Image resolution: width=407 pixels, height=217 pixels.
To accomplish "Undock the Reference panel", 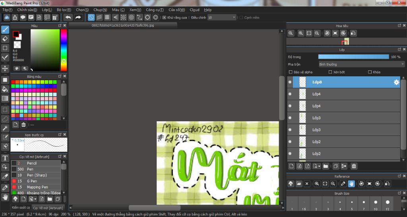I will [x=399, y=176].
